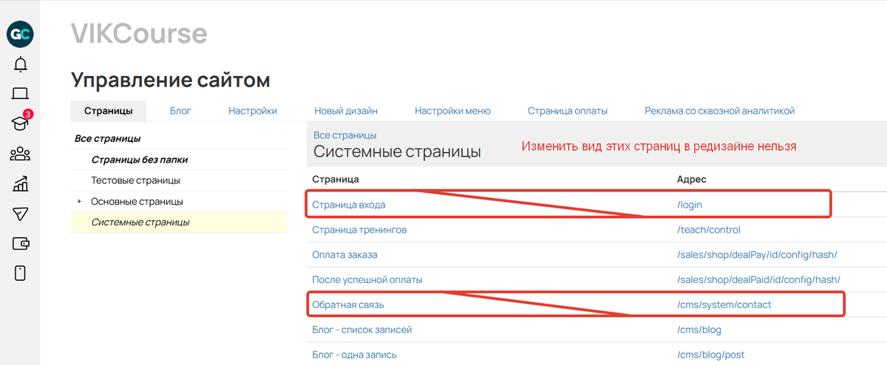
Task: Open the Новый дизайн tab
Action: [346, 111]
